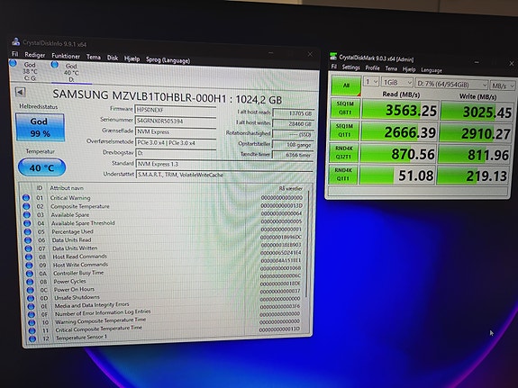Viewport: 518px width, 388px height.
Task: Click status icon for Critical Composite Temperature Time
Action: pos(32,330)
